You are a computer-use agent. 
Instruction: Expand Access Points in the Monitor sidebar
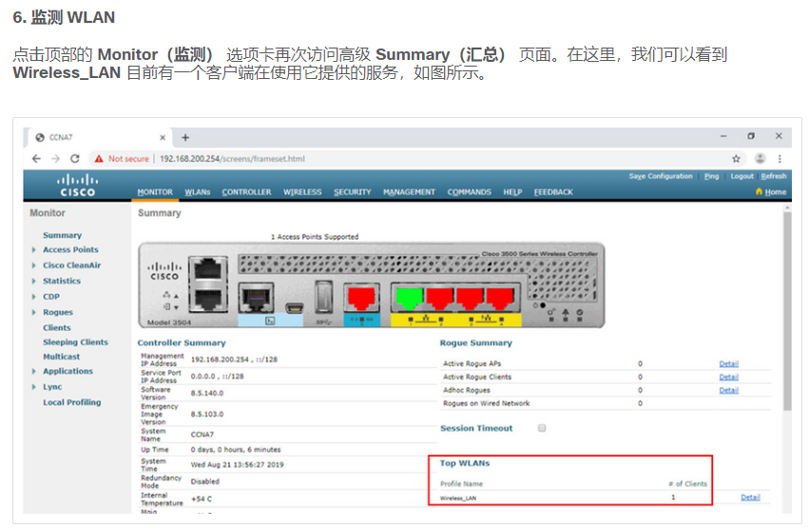69,250
